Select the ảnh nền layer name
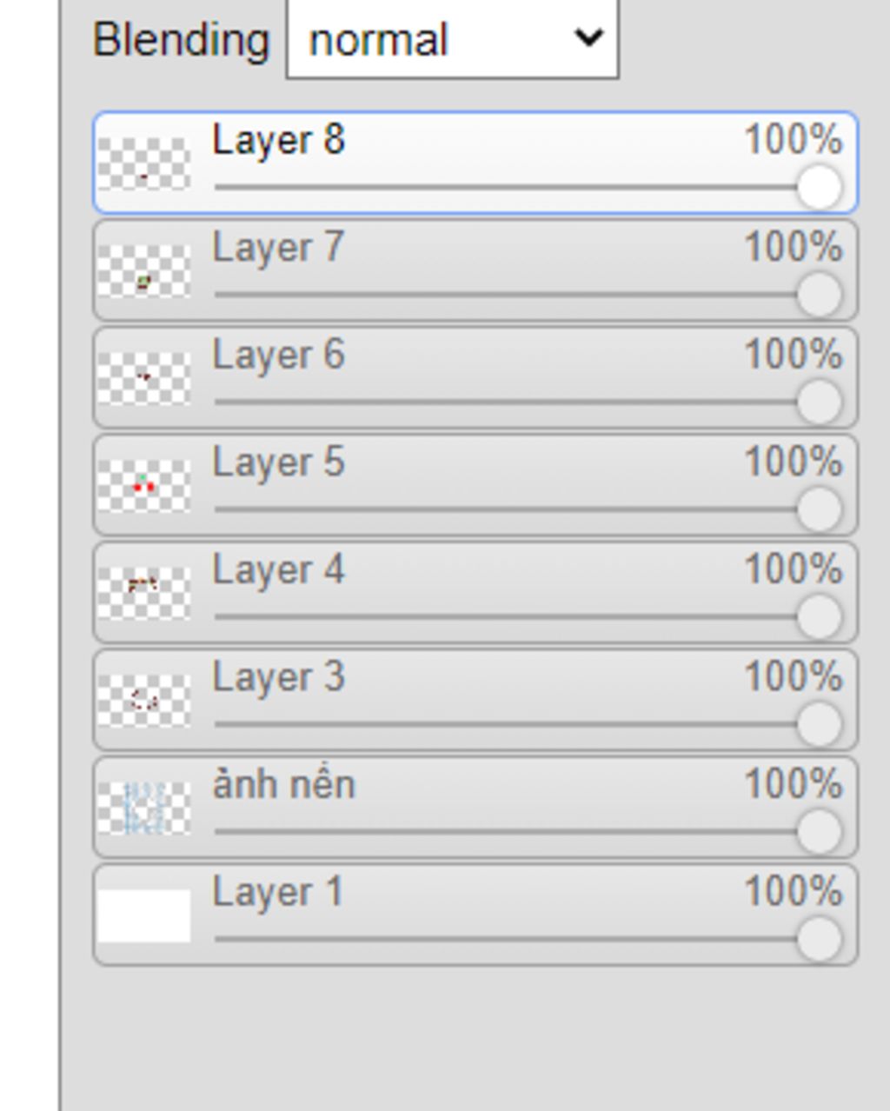 284,784
